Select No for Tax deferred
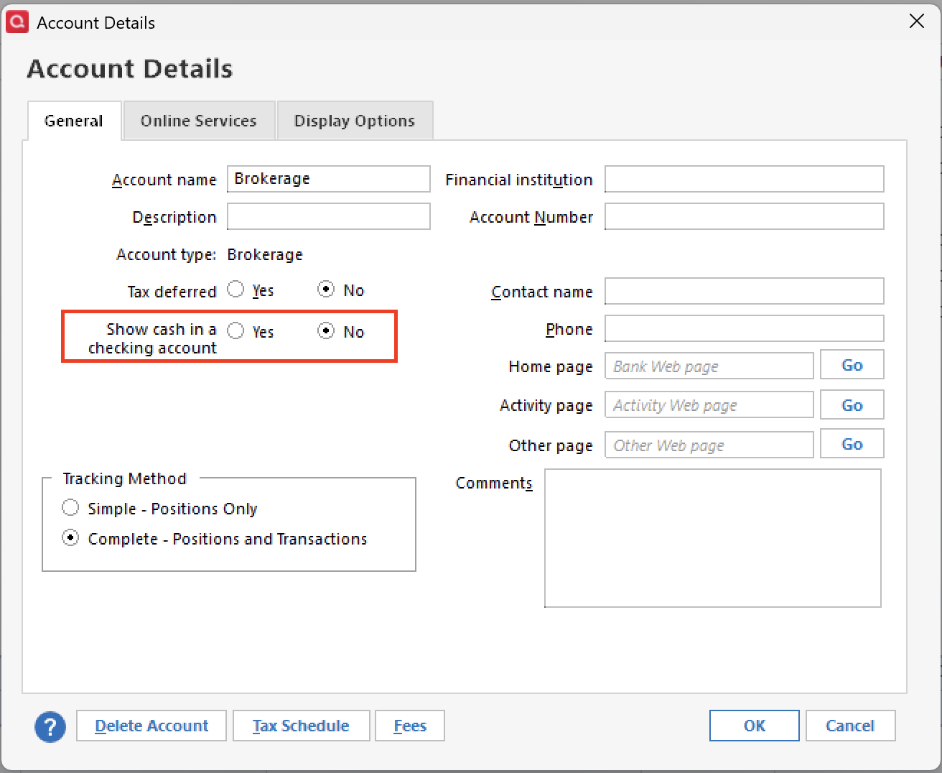Image resolution: width=942 pixels, height=773 pixels. coord(326,290)
